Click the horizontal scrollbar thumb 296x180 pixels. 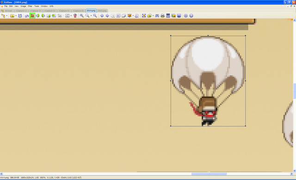pos(209,174)
